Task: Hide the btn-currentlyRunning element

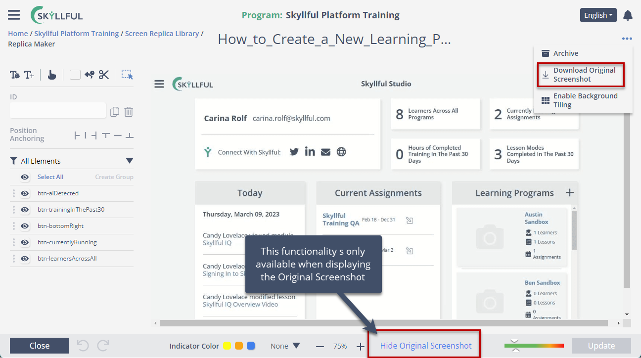Action: click(x=25, y=242)
